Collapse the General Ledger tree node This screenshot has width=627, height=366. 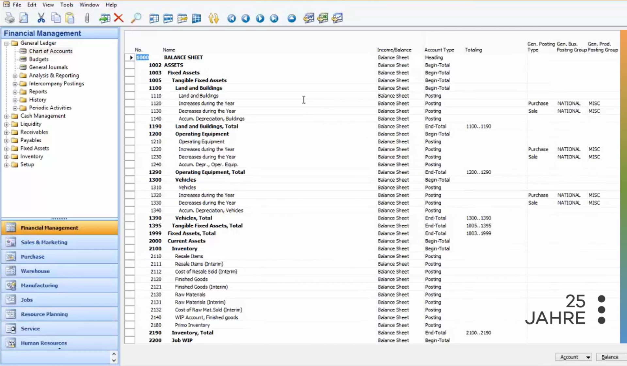pyautogui.click(x=6, y=43)
